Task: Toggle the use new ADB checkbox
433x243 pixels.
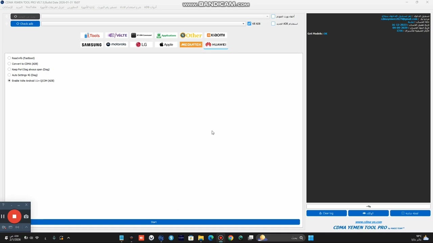Action: (x=273, y=24)
